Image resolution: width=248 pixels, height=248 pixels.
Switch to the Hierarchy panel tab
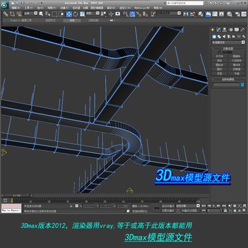pyautogui.click(x=225, y=30)
